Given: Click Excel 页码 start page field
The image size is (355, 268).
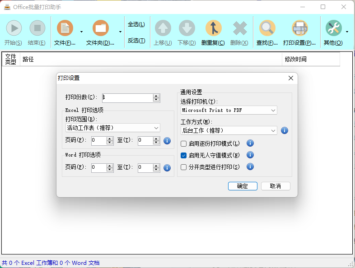Looking at the screenshot, I should coord(99,141).
